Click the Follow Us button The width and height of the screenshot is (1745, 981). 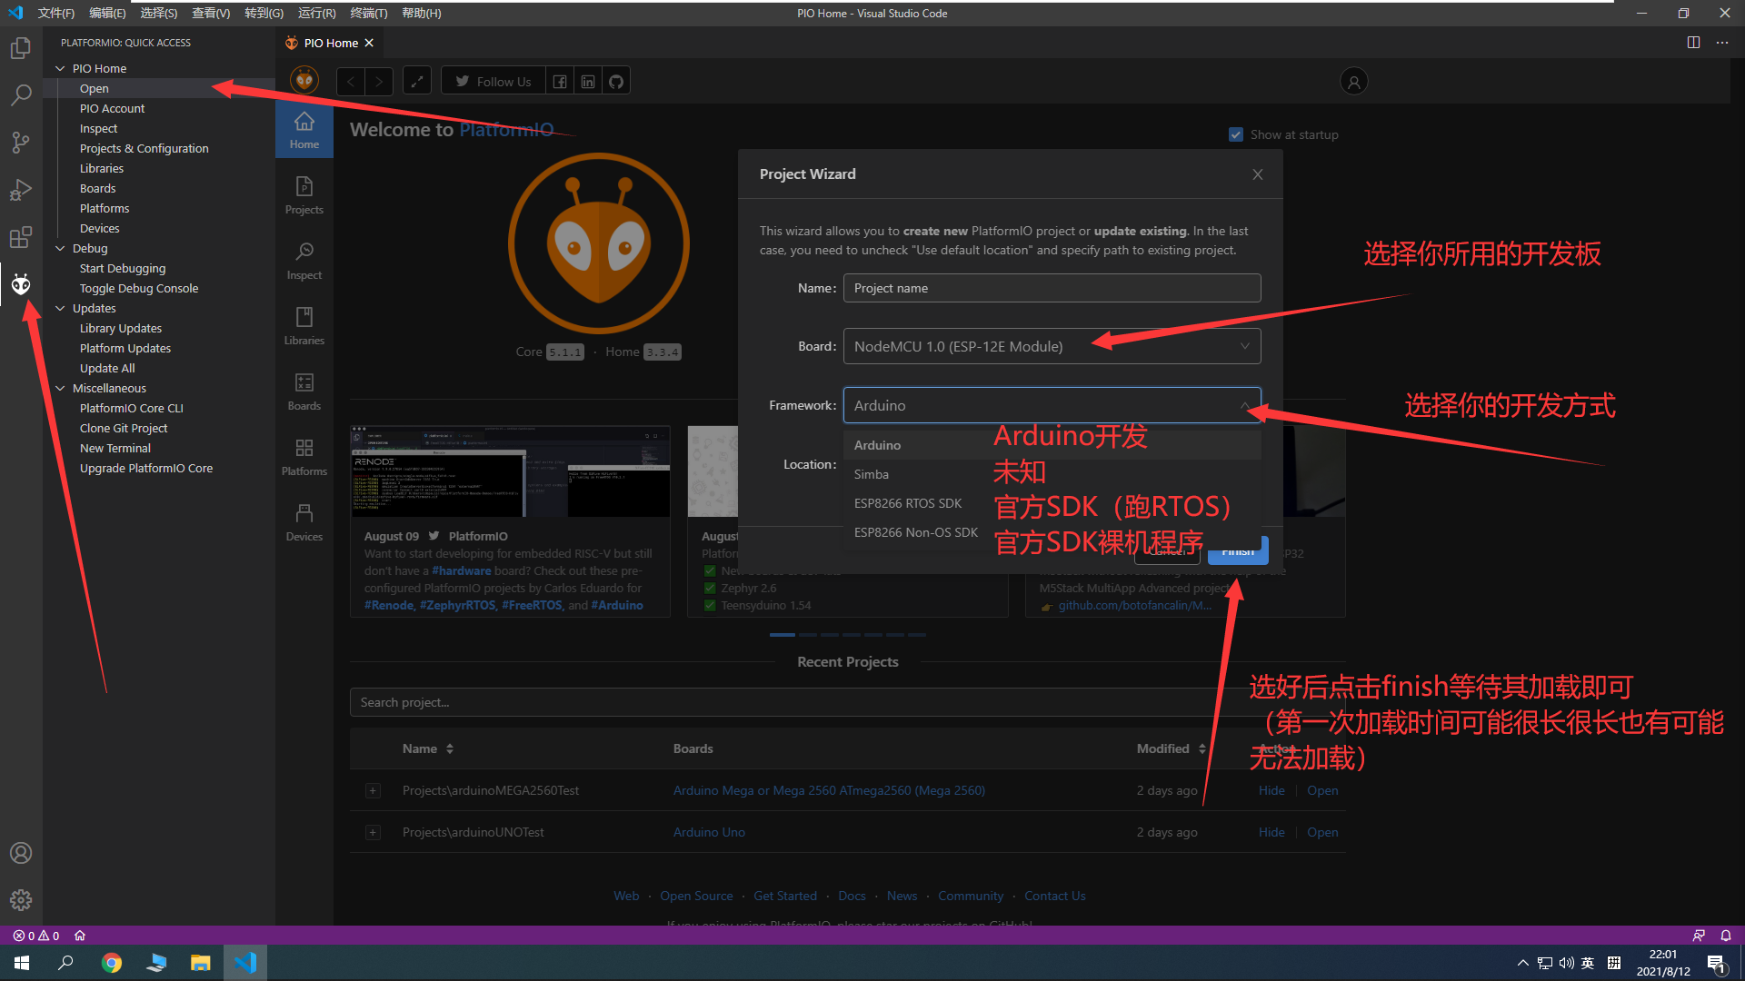click(x=494, y=82)
